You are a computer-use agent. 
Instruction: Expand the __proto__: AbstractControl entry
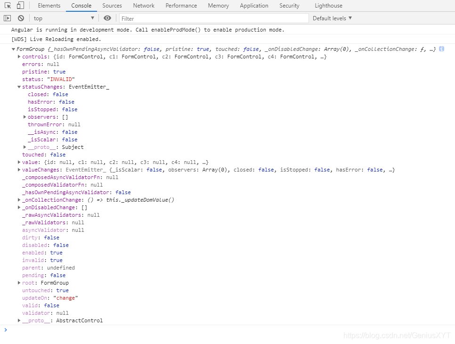point(19,321)
